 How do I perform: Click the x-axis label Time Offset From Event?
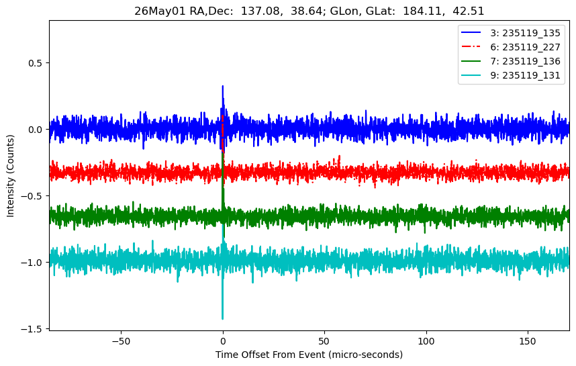pos(309,355)
